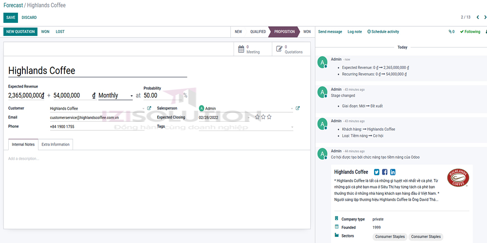Image resolution: width=487 pixels, height=243 pixels.
Task: Click the attachments paperclip counter
Action: (451, 32)
